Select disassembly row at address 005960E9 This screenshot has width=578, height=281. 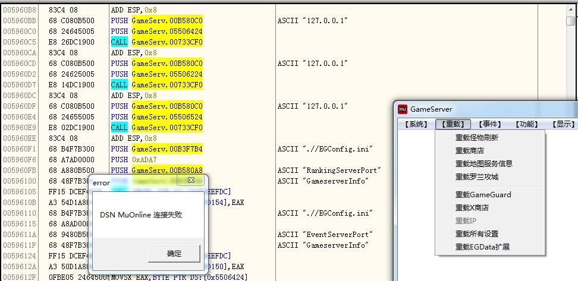click(197, 127)
